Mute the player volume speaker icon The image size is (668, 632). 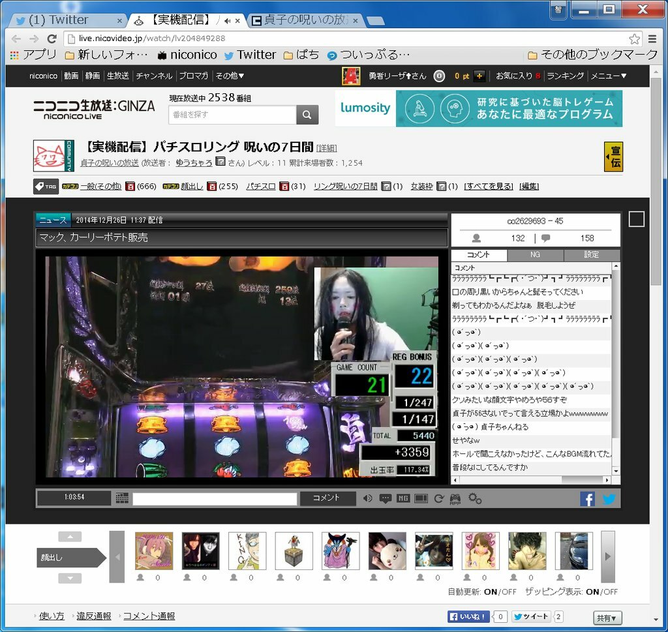(368, 498)
